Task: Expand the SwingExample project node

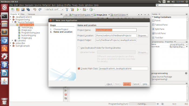Action: (11, 46)
